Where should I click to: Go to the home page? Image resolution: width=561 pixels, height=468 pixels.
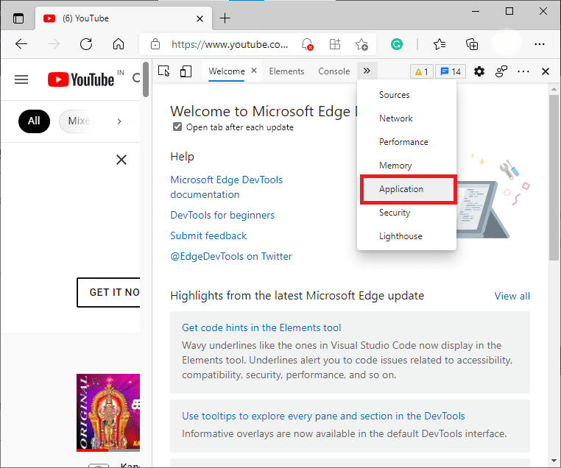point(119,44)
